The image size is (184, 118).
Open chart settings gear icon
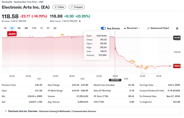(177, 28)
